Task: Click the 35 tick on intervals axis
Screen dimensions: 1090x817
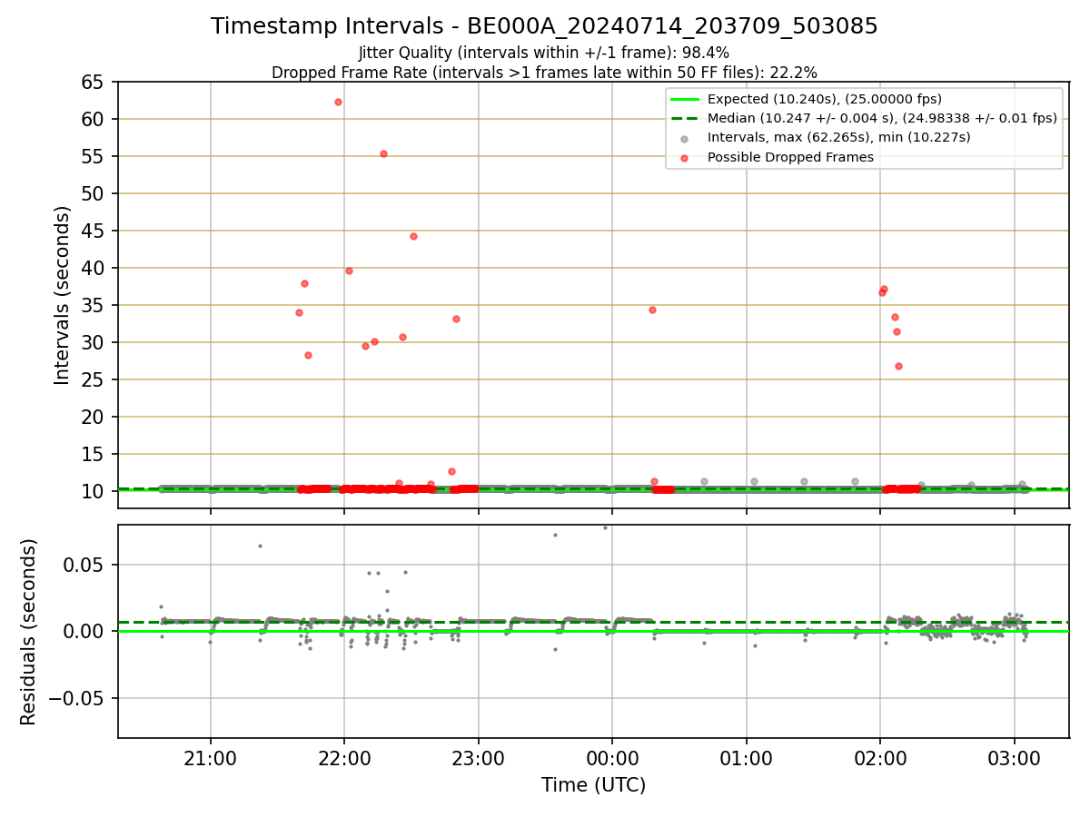Action: (94, 305)
